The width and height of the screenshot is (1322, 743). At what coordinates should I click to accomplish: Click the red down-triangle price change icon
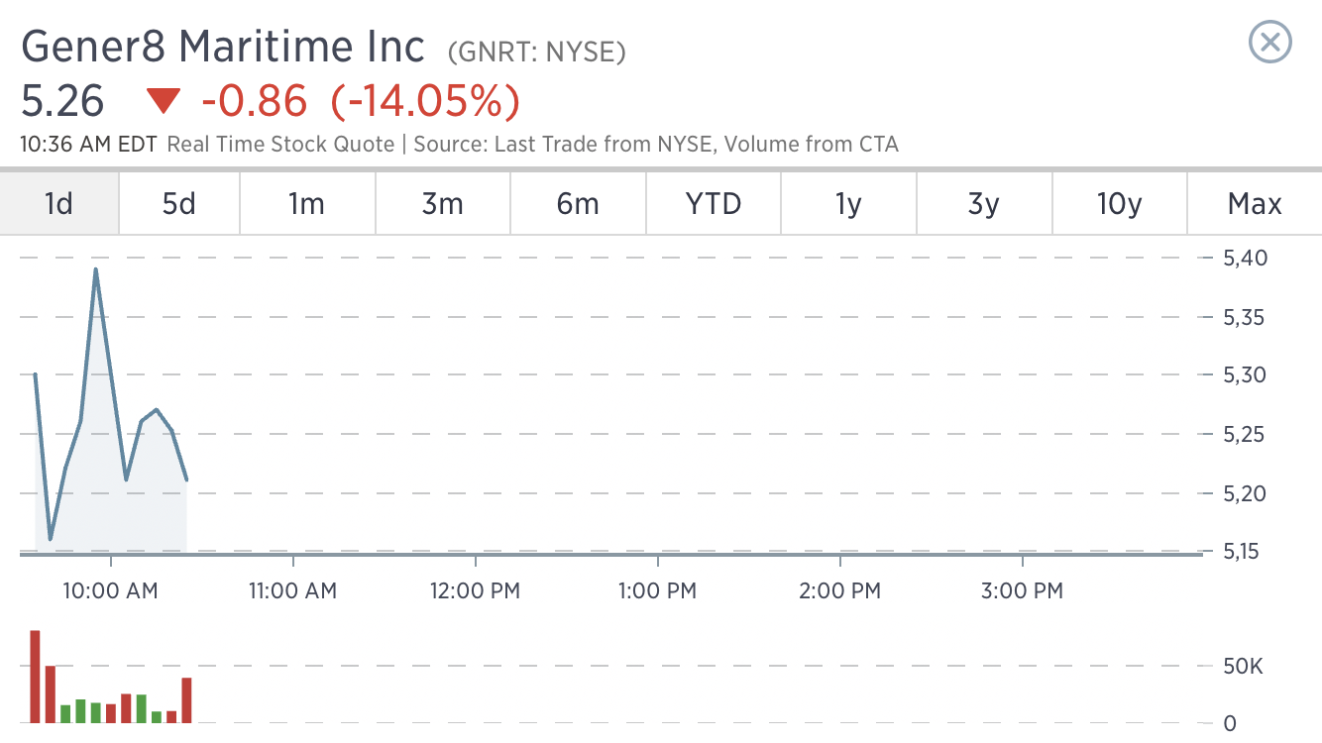click(x=164, y=101)
